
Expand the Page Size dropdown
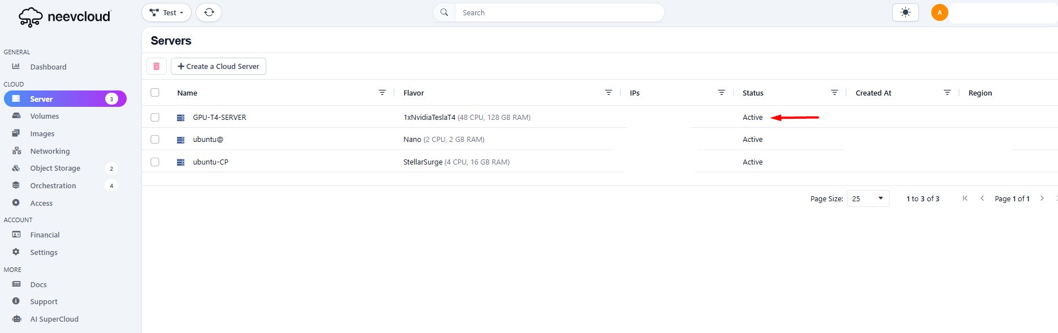pyautogui.click(x=867, y=198)
